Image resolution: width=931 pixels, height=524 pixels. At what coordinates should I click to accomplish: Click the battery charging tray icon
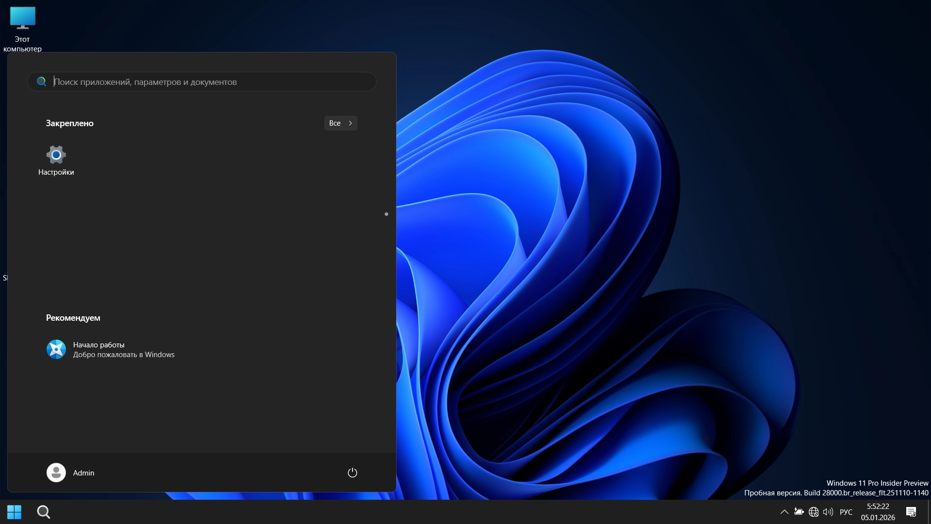pyautogui.click(x=799, y=512)
